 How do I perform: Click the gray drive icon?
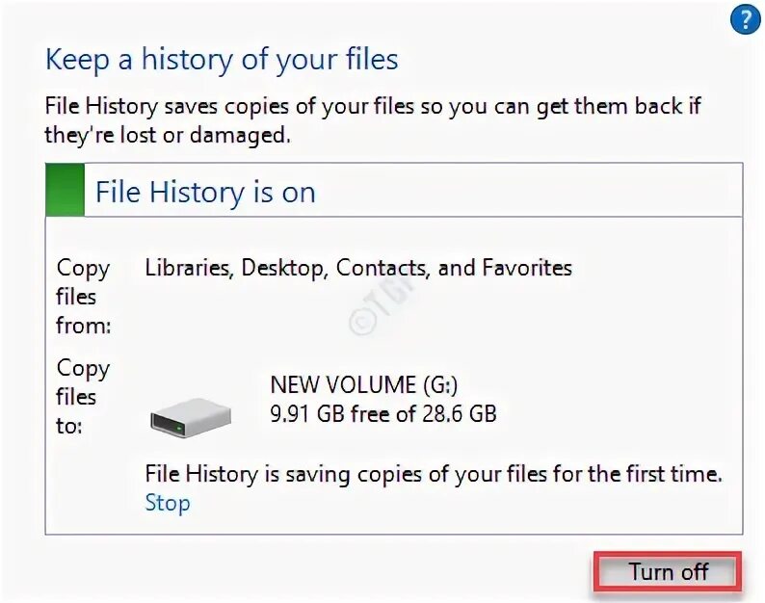(x=191, y=416)
